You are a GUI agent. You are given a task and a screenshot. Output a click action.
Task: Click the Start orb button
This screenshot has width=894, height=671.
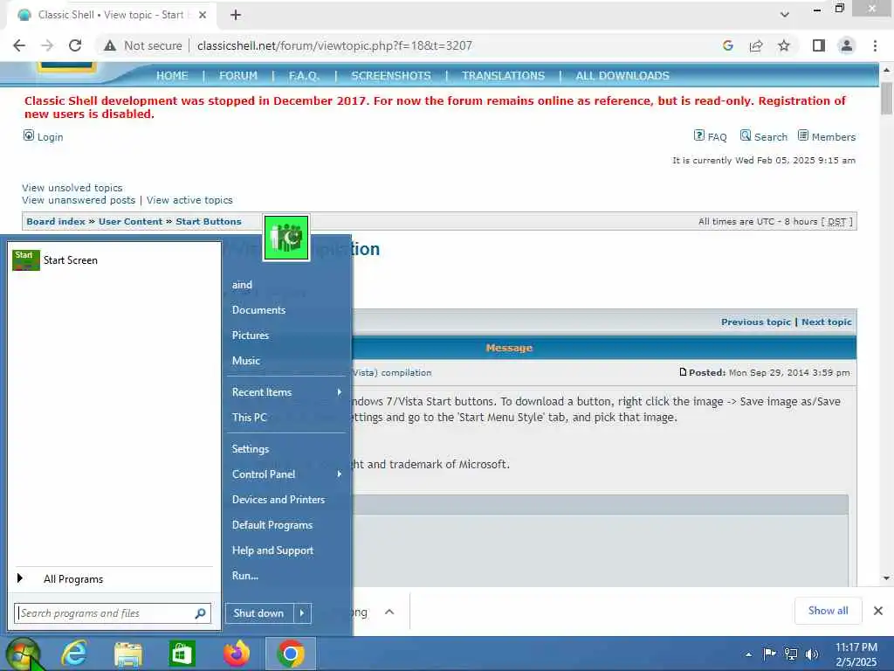(x=23, y=654)
